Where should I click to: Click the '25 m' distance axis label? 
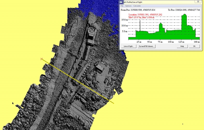[x=139, y=42]
